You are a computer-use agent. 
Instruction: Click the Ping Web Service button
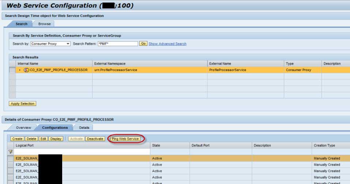point(125,139)
